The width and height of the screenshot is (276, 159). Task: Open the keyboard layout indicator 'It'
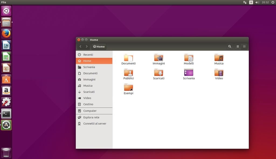tap(251, 2)
